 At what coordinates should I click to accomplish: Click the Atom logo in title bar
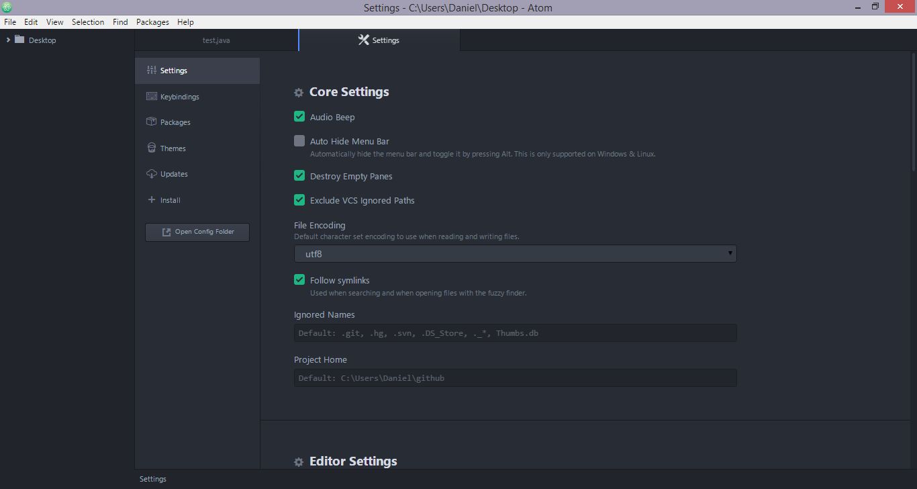tap(7, 7)
